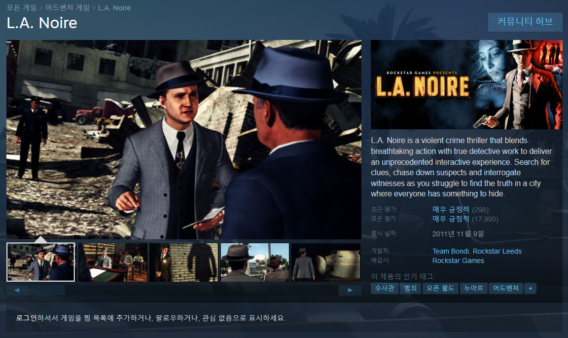
Task: Select the 어드벤처 tag
Action: 506,288
